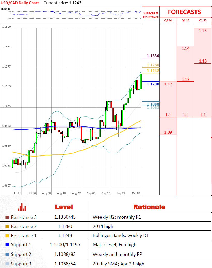The height and width of the screenshot is (268, 212).
Task: Click the 1.0607 price axis label
Action: coord(6,186)
